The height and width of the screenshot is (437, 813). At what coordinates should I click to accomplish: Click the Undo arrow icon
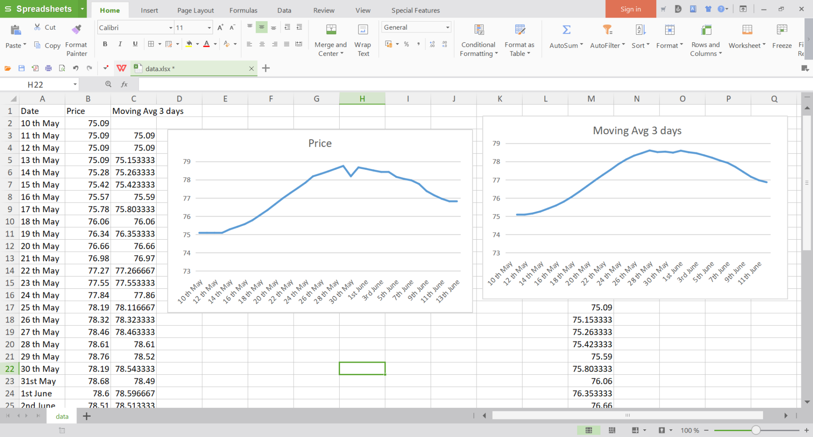[x=76, y=68]
